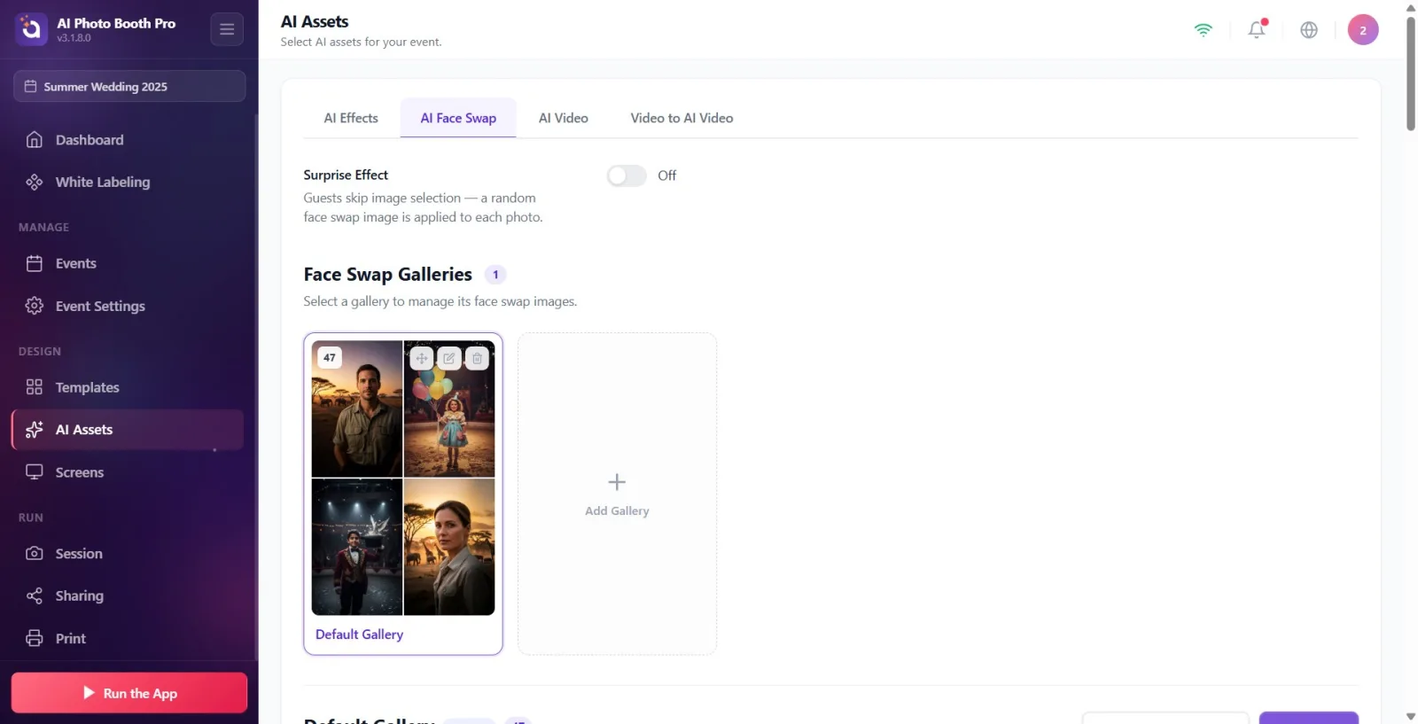Collapse sidebar with hamburger menu button

point(227,29)
